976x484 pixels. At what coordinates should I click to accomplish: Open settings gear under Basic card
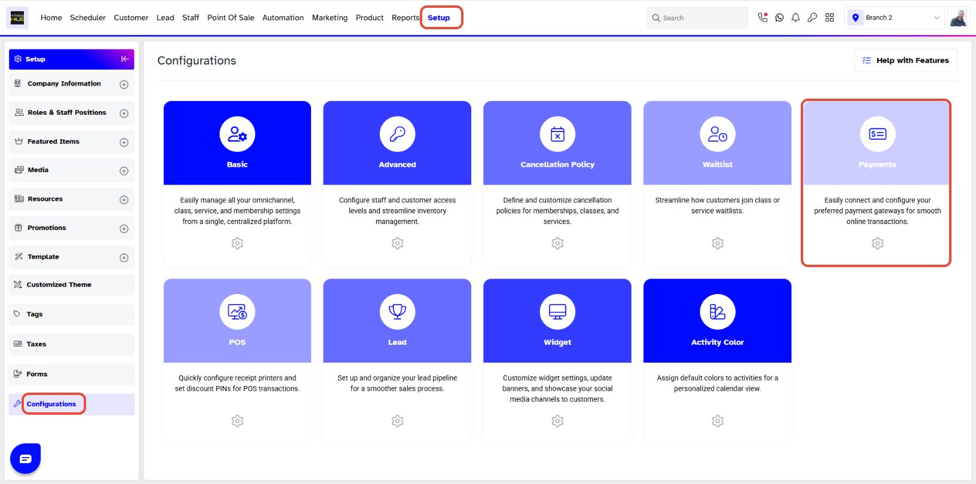tap(237, 243)
